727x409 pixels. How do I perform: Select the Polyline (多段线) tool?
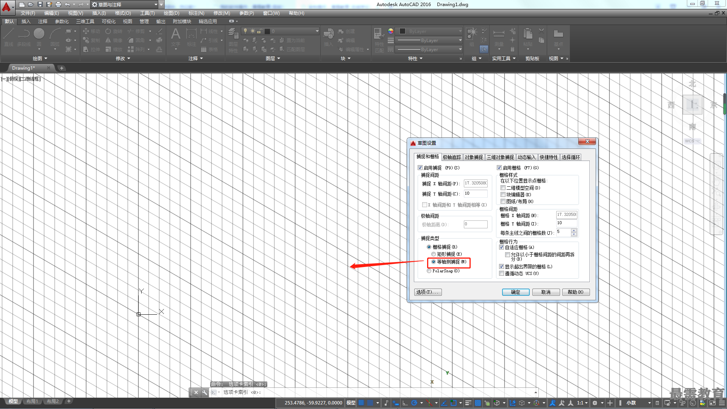(x=23, y=37)
